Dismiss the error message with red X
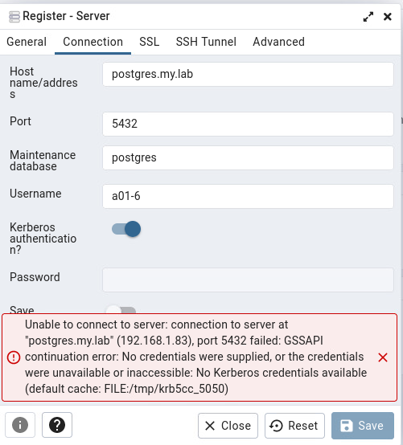 click(x=383, y=357)
